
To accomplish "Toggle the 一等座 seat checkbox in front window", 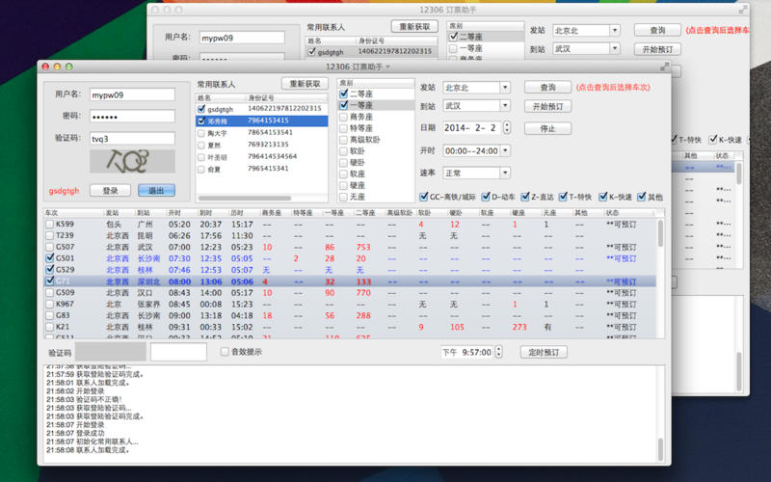I will click(x=343, y=105).
